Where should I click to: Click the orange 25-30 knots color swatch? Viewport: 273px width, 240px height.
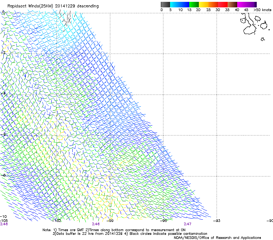point(213,4)
